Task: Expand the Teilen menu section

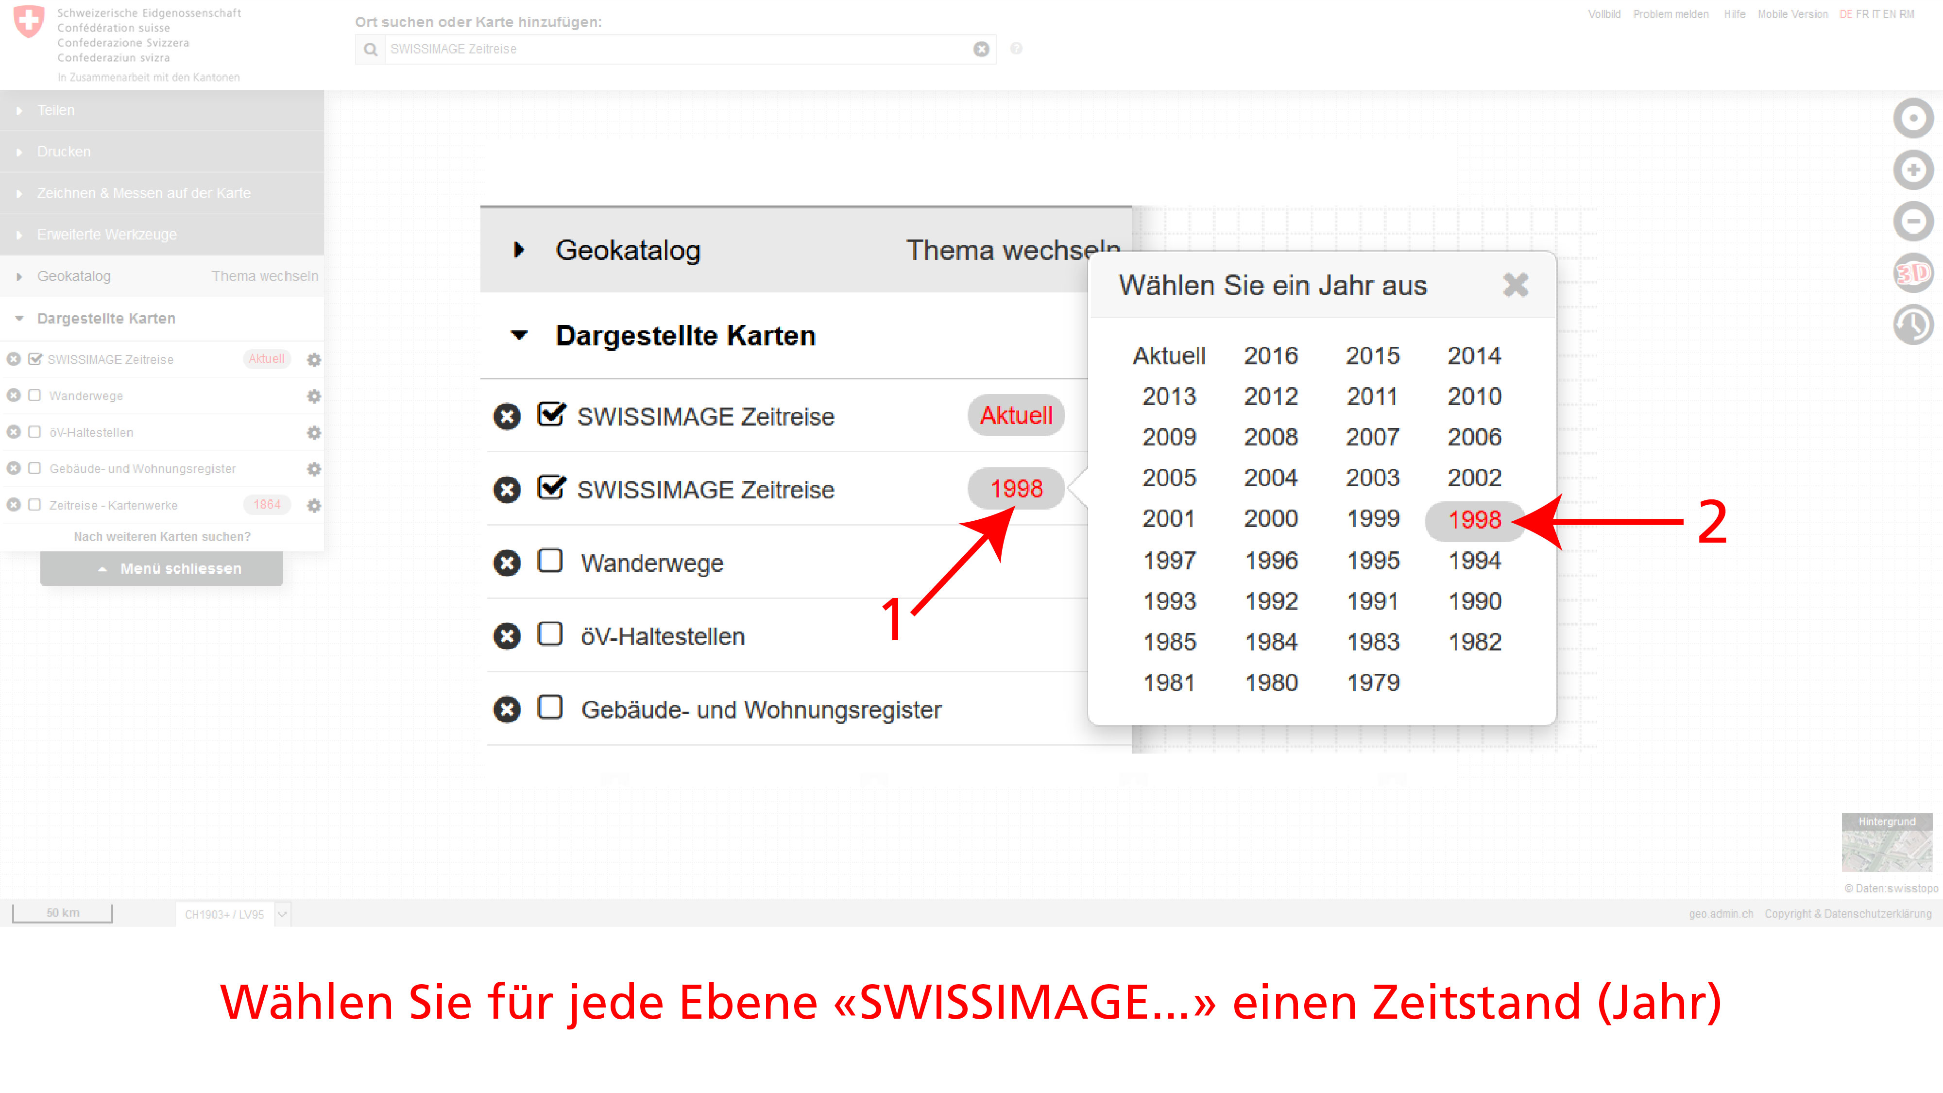Action: click(56, 110)
